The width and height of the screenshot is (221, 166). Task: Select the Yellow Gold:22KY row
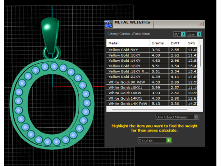152,77
